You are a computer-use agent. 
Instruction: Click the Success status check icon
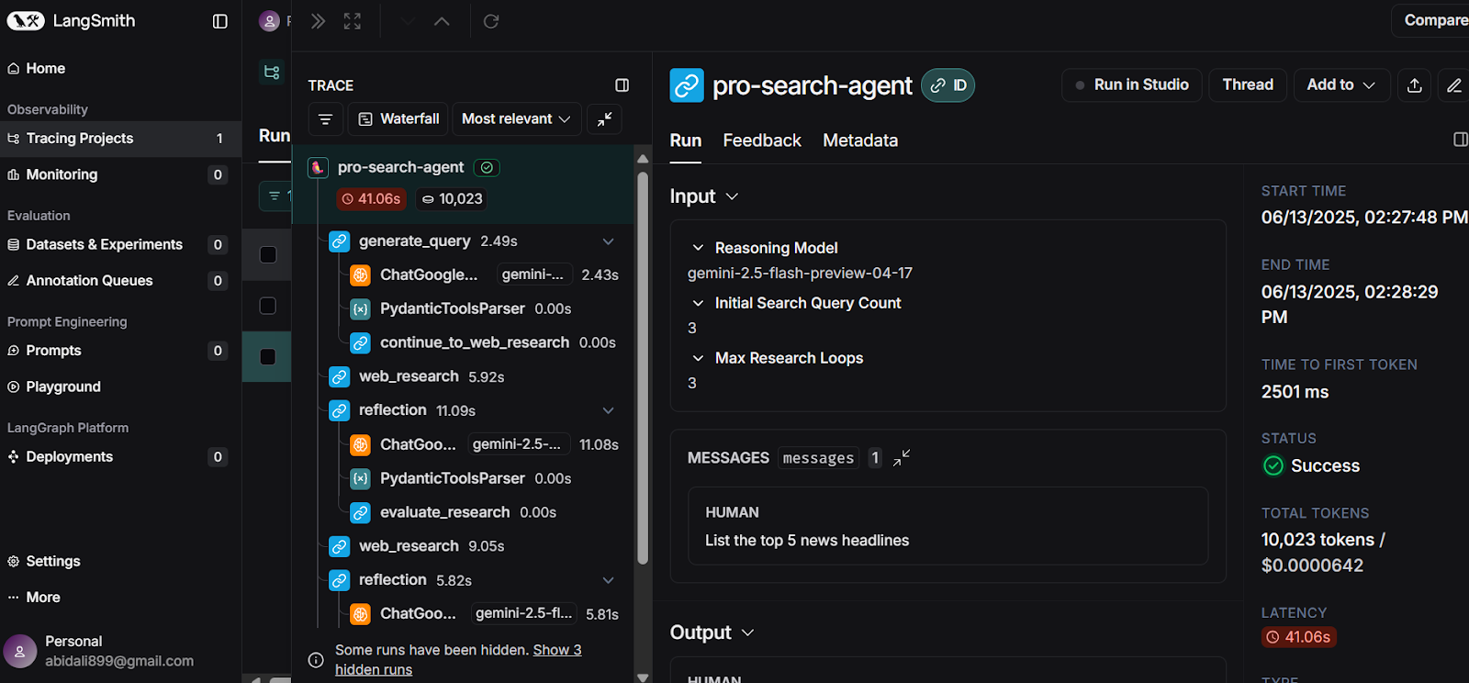[1273, 465]
